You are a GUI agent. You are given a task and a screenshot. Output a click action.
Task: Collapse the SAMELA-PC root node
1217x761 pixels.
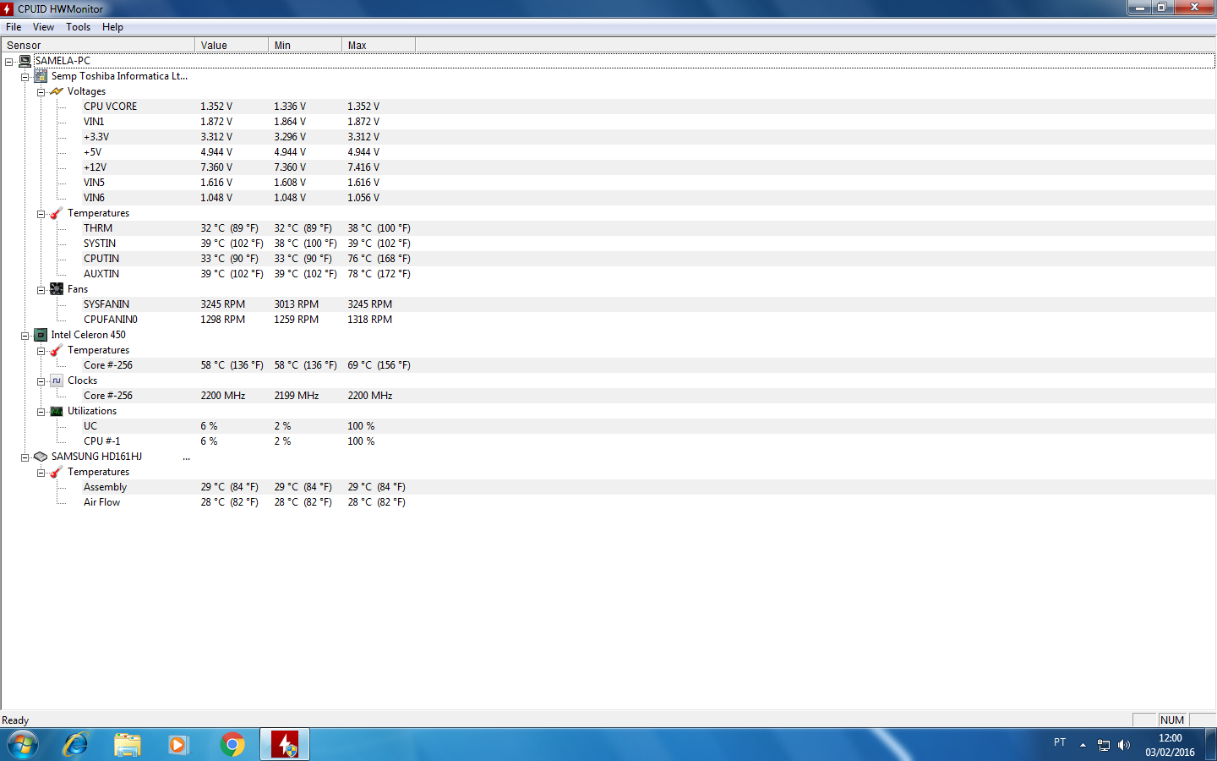pos(9,62)
